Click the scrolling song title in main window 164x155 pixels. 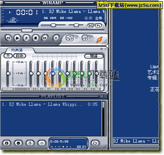pos(73,12)
